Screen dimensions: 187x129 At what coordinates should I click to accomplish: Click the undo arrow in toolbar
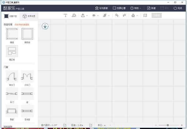click(117, 15)
